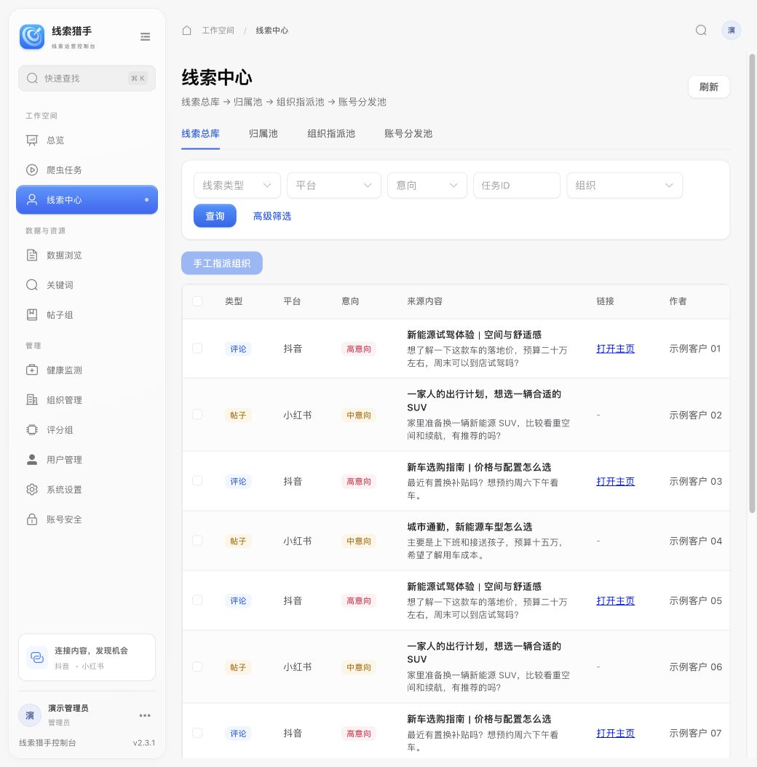Open 数据浏览 document icon item
Image resolution: width=757 pixels, height=767 pixels.
coord(87,255)
